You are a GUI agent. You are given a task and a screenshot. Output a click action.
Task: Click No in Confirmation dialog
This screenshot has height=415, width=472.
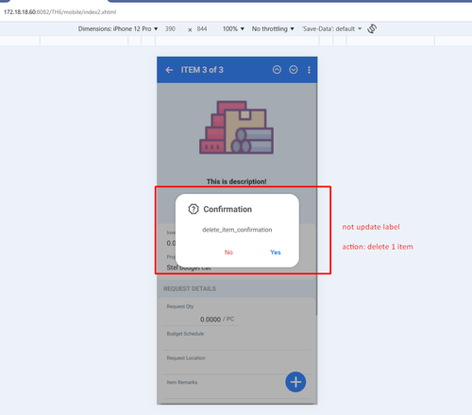click(x=228, y=252)
